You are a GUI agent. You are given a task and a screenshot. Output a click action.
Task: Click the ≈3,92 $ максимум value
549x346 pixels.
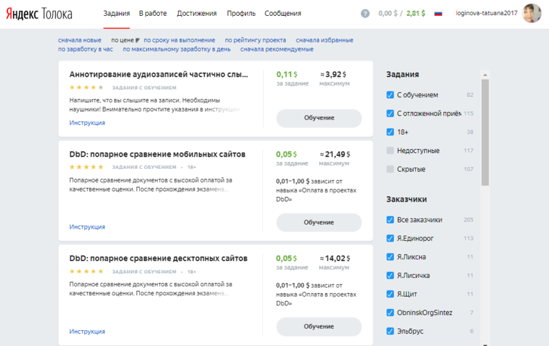pyautogui.click(x=334, y=78)
